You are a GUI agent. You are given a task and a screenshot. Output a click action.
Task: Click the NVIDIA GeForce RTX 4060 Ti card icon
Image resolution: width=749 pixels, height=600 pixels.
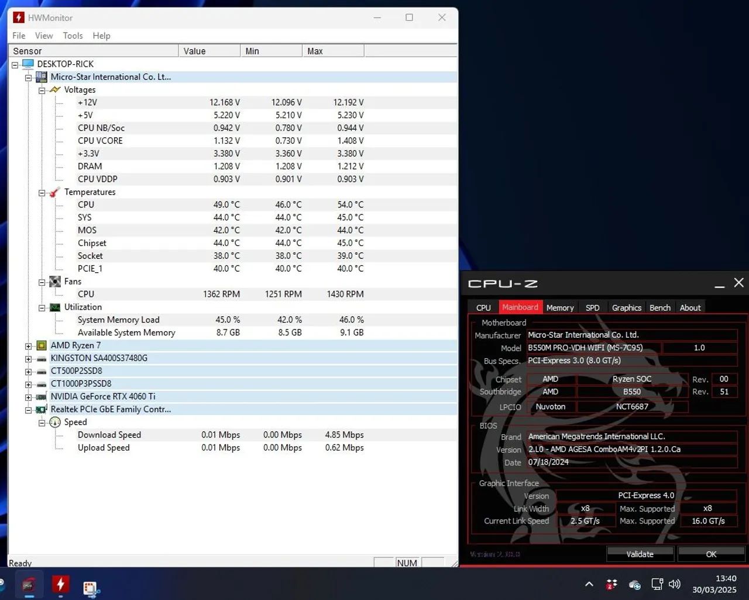(x=42, y=397)
